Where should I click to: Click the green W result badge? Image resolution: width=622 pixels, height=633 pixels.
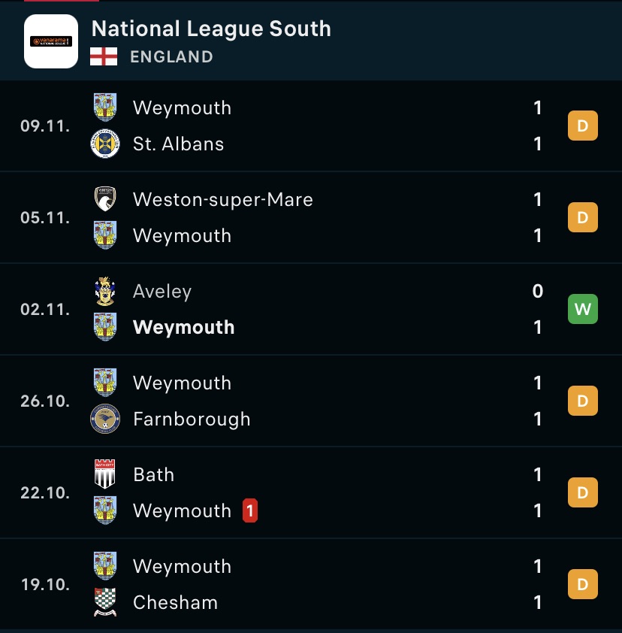pyautogui.click(x=583, y=309)
